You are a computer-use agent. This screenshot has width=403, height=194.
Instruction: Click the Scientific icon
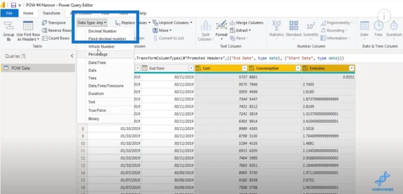(311, 26)
